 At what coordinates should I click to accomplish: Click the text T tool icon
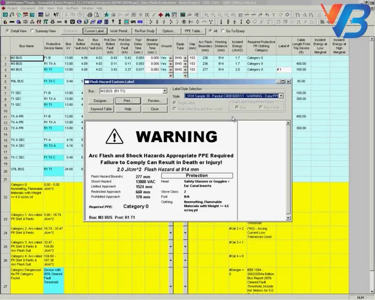(x=274, y=15)
